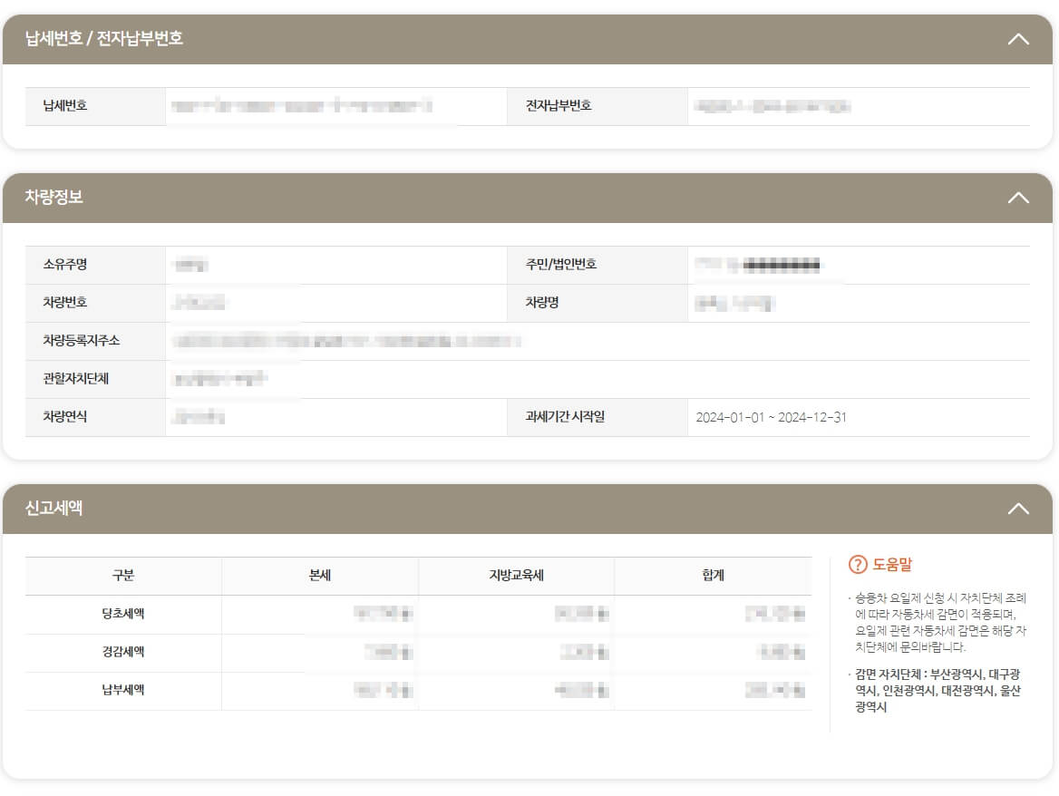This screenshot has height=796, width=1059.
Task: Click the 차량연식 label
Action: click(65, 416)
